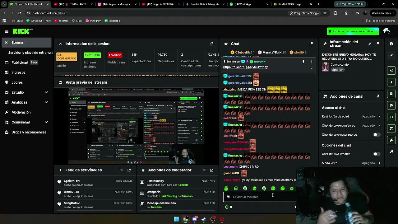Viewport: 398px width, 224px height.
Task: Open Publicidad Beta in the sidebar
Action: pyautogui.click(x=27, y=63)
